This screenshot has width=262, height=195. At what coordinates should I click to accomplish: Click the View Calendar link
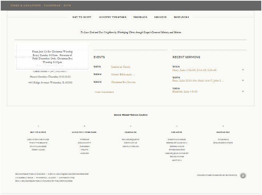[104, 92]
